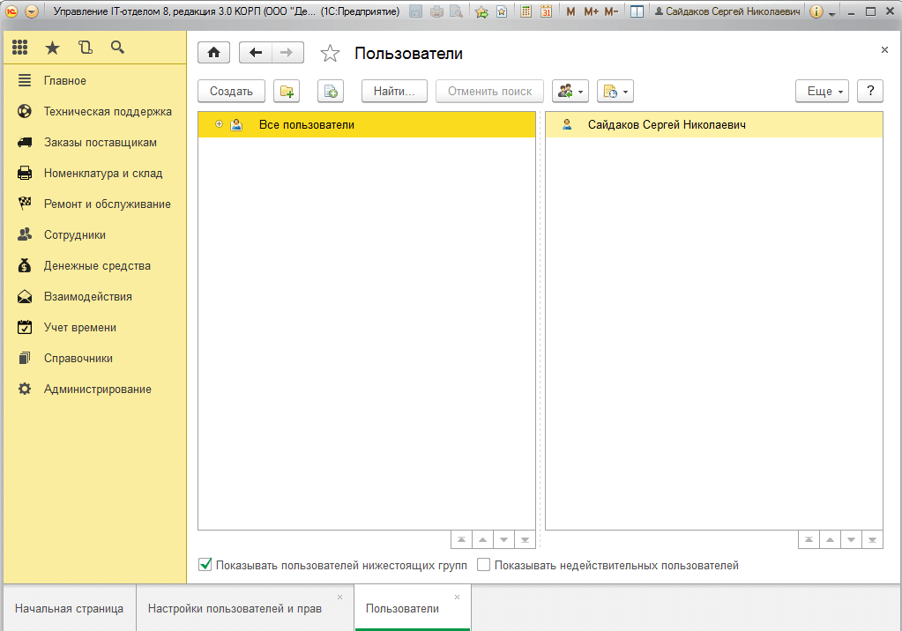Move up one row in users list
The image size is (902, 631).
(x=830, y=539)
